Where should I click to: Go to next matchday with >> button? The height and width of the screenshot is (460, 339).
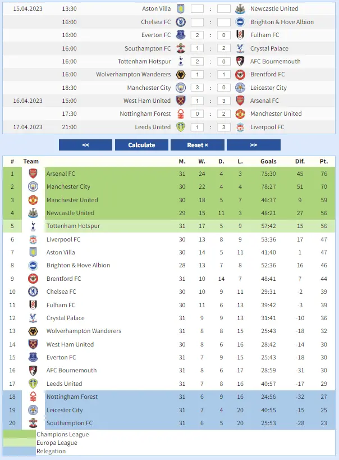(253, 145)
